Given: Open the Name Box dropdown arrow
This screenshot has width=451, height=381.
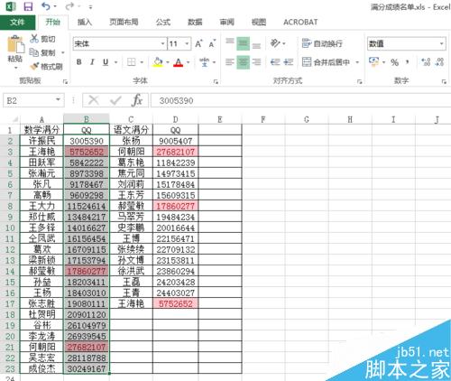Looking at the screenshot, I should tap(58, 100).
